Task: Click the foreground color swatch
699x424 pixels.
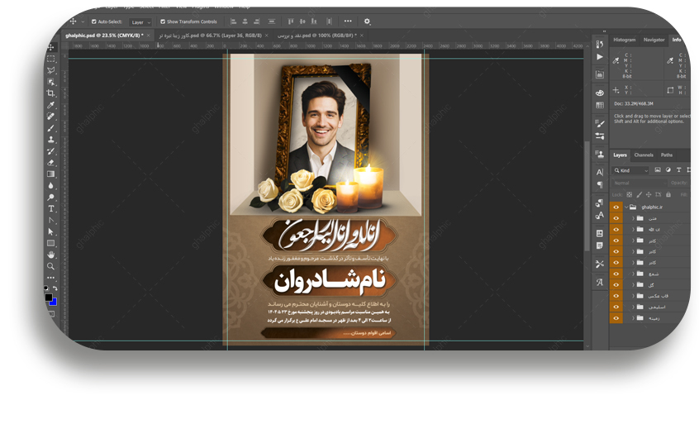Action: [49, 298]
